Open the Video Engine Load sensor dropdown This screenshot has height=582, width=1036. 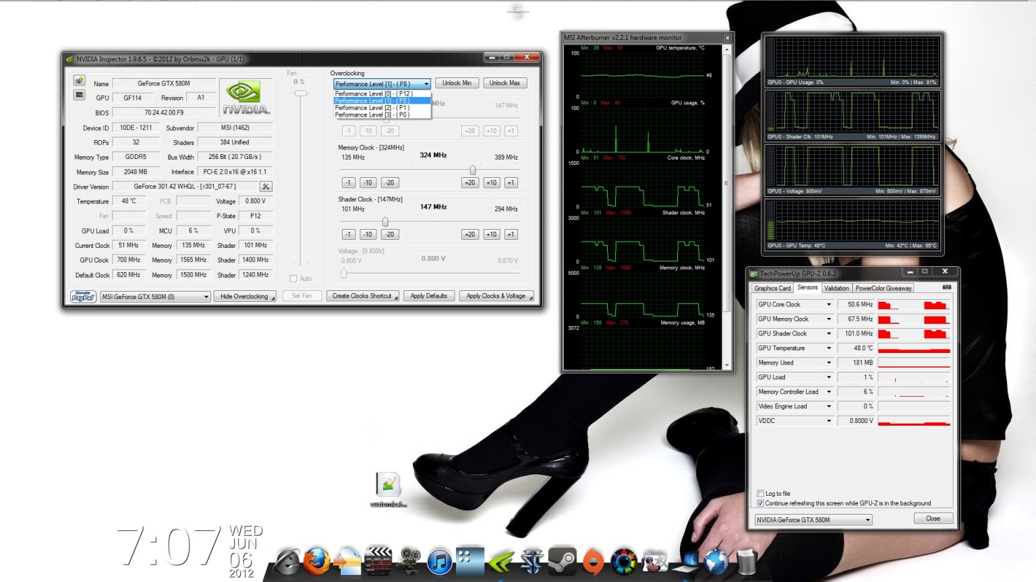click(829, 406)
